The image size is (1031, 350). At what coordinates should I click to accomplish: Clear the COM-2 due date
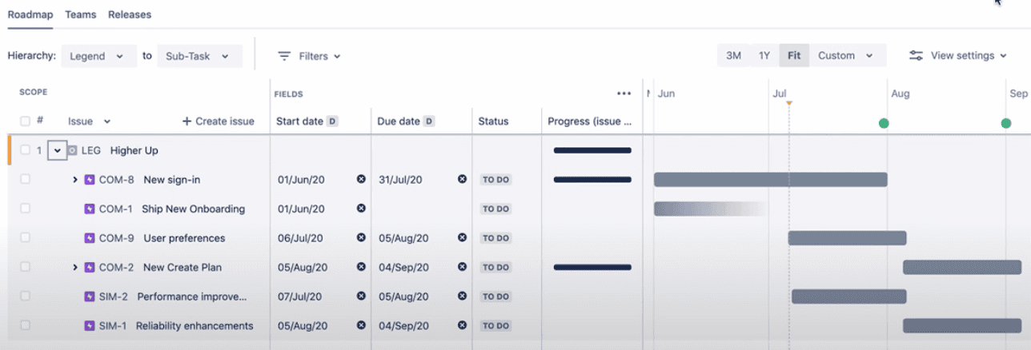click(x=462, y=267)
